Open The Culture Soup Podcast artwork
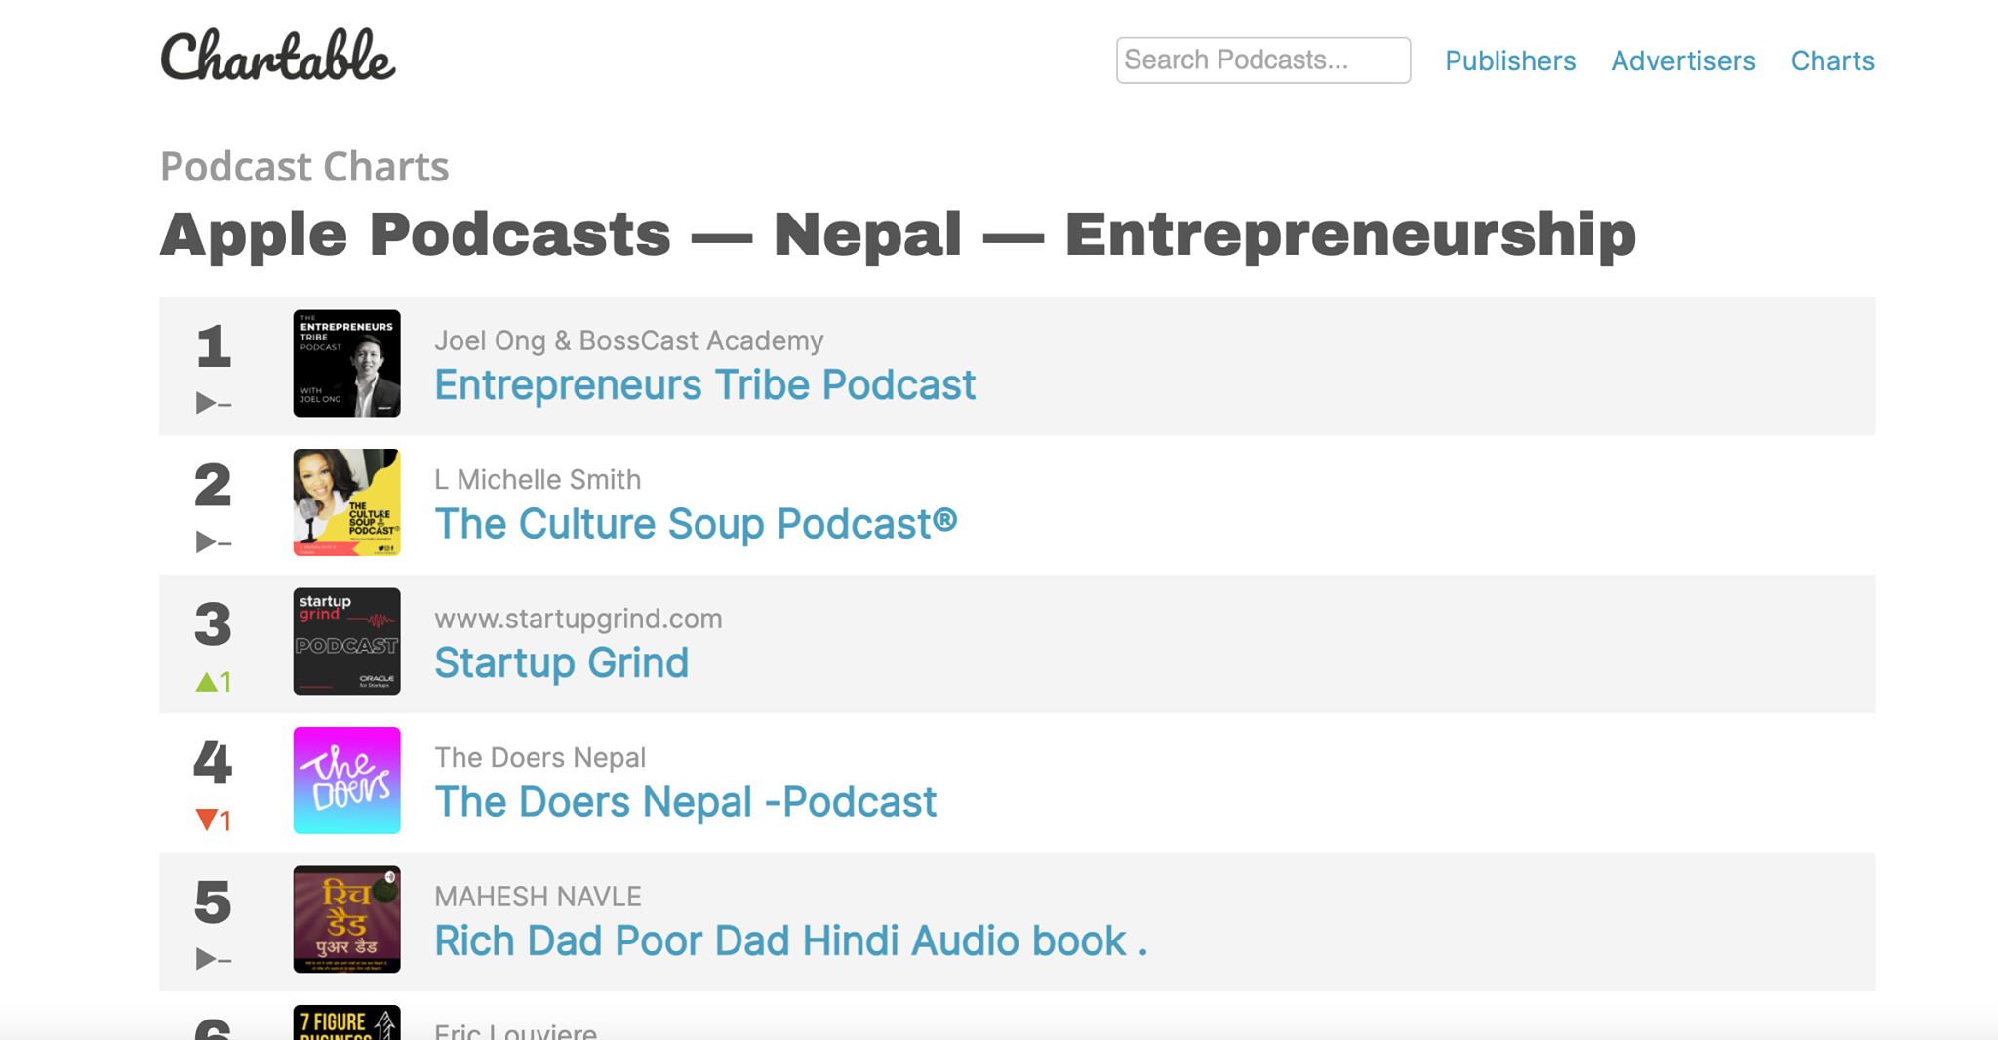 tap(346, 502)
